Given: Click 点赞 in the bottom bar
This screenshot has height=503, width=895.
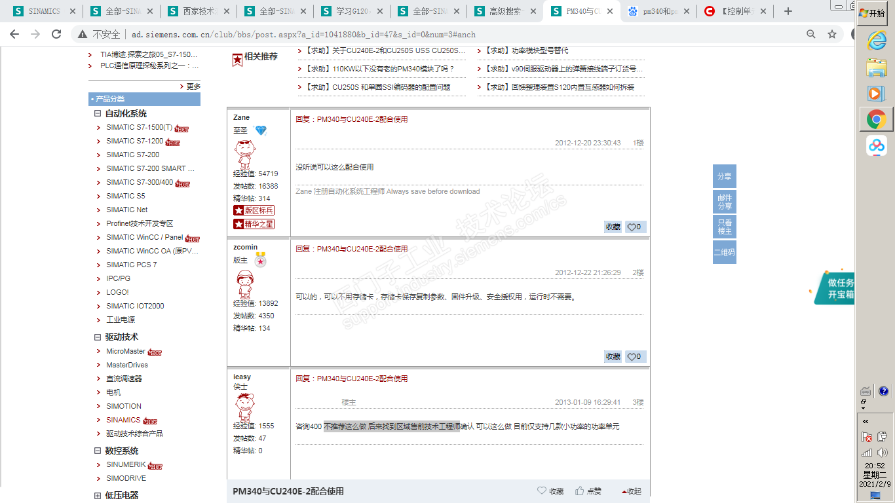Looking at the screenshot, I should click(588, 491).
